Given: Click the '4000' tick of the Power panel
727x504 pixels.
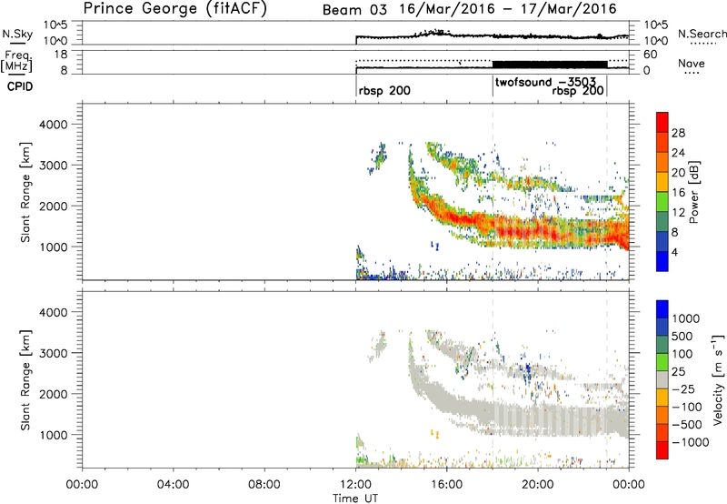Looking at the screenshot, I should (54, 125).
